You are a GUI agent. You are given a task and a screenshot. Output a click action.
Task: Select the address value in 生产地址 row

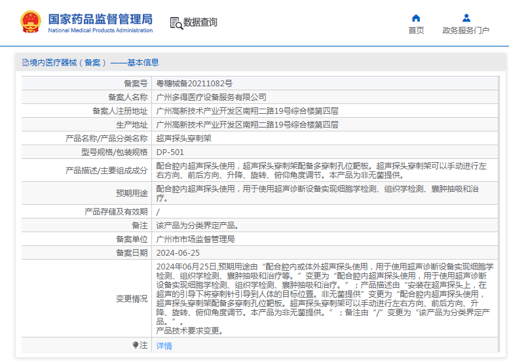[247, 125]
